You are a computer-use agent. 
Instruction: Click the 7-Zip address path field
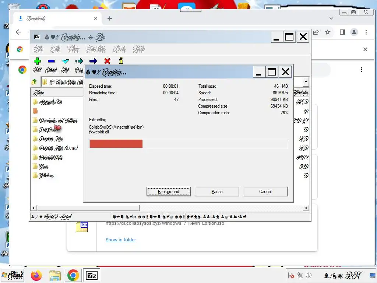coord(63,82)
